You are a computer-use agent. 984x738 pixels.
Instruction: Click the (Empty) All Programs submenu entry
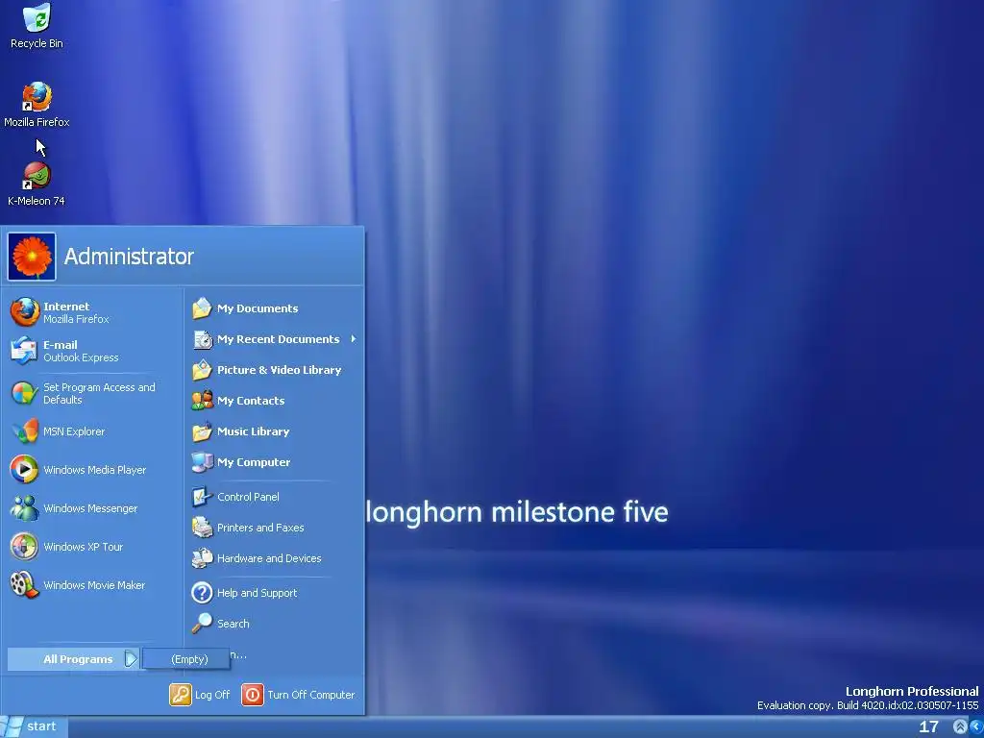[x=186, y=659]
